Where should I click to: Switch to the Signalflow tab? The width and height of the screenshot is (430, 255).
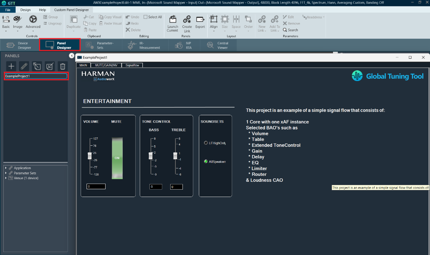[x=132, y=65]
